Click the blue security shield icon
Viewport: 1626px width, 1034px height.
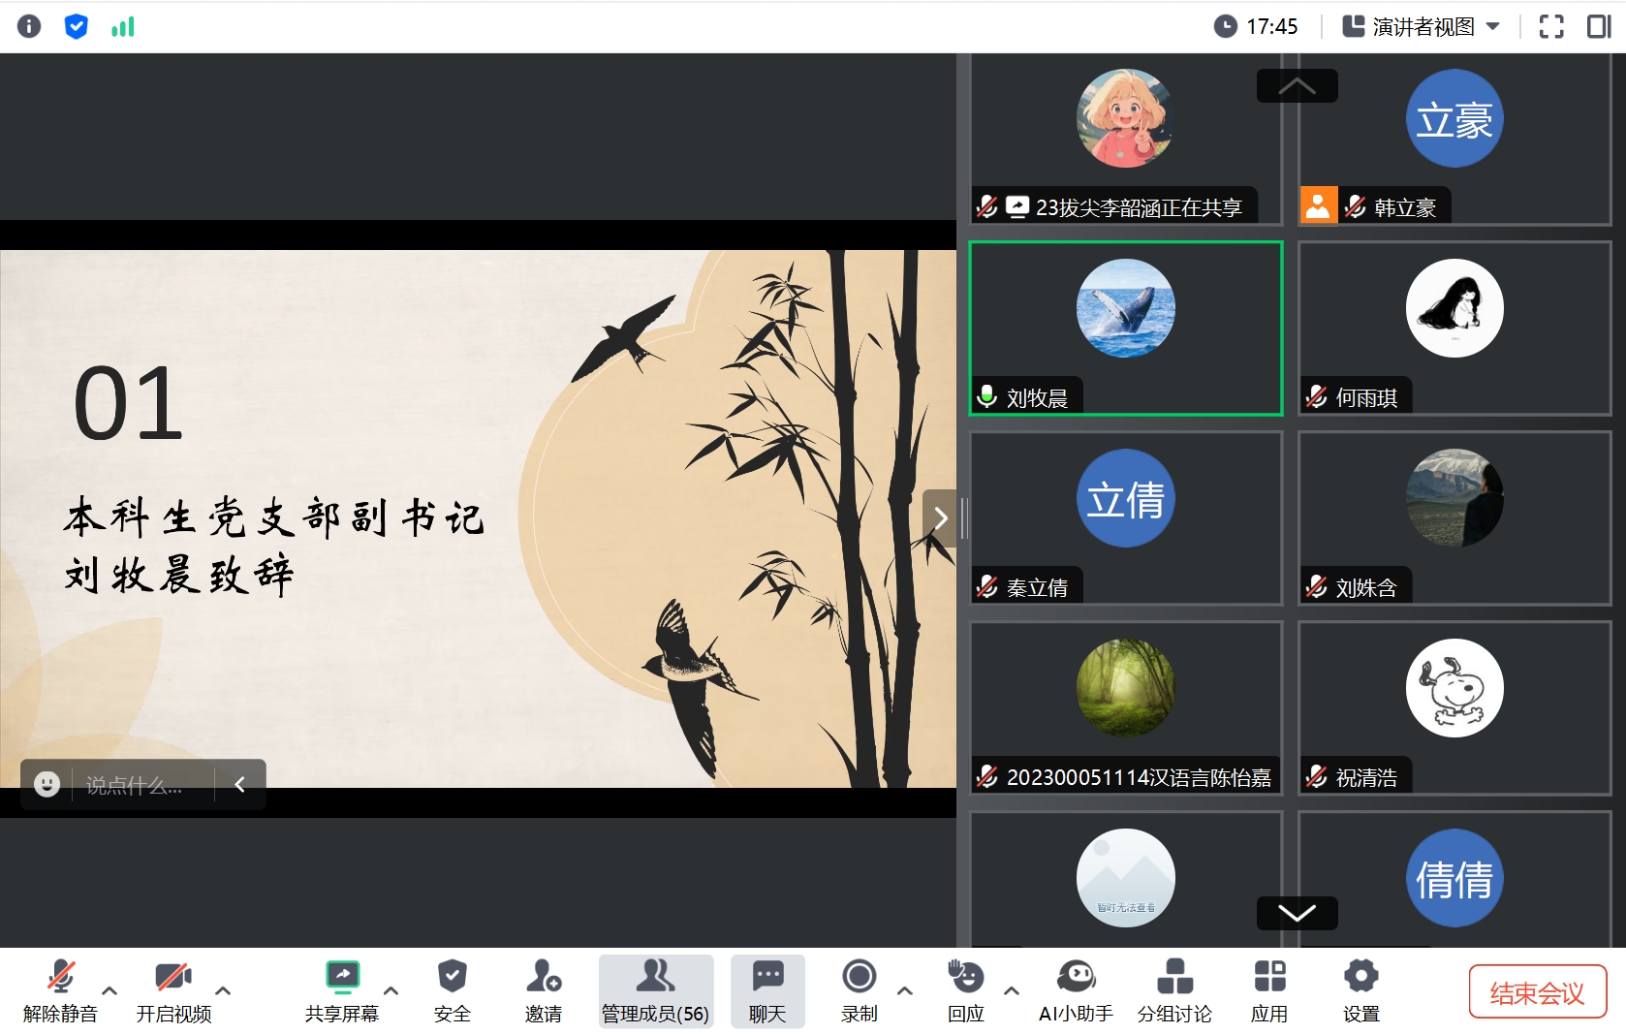76,26
